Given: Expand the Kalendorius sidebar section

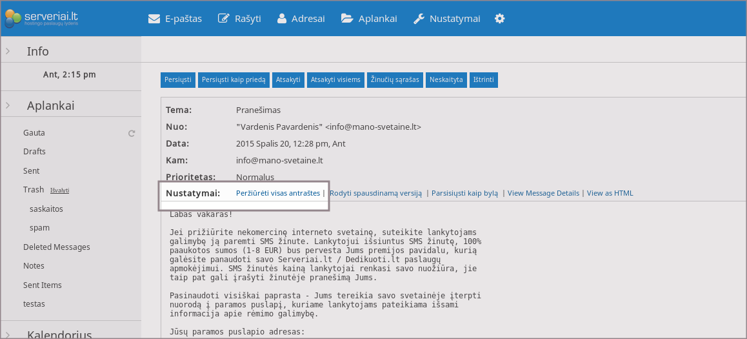Looking at the screenshot, I should [7, 334].
